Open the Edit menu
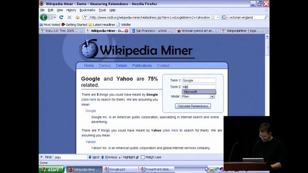 tap(51, 10)
